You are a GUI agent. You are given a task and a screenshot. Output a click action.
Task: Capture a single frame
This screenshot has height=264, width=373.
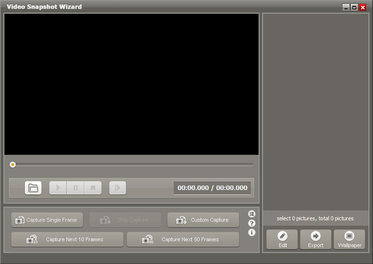click(47, 220)
